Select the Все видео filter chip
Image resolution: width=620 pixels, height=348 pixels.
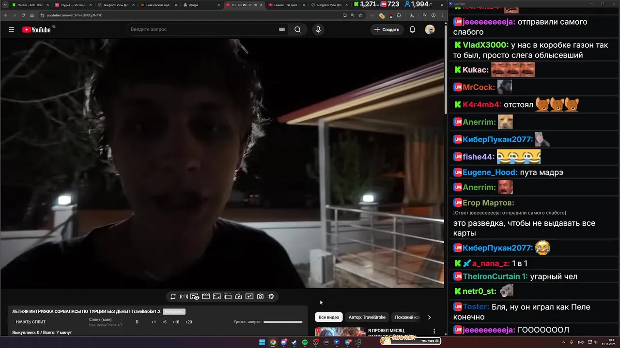[x=329, y=318]
